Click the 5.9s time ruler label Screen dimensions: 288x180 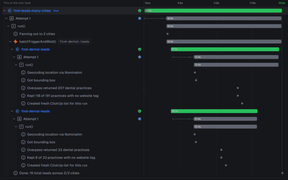coord(180,3)
